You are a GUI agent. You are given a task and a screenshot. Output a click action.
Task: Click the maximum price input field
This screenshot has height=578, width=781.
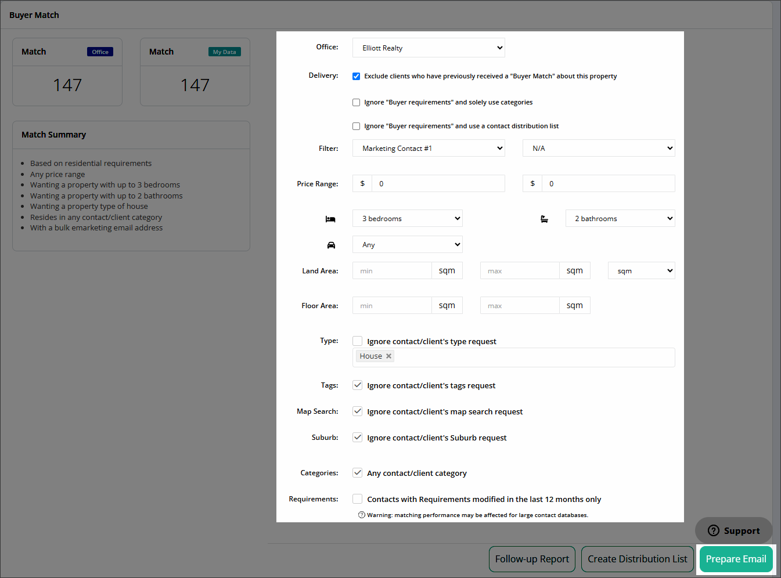tap(609, 183)
